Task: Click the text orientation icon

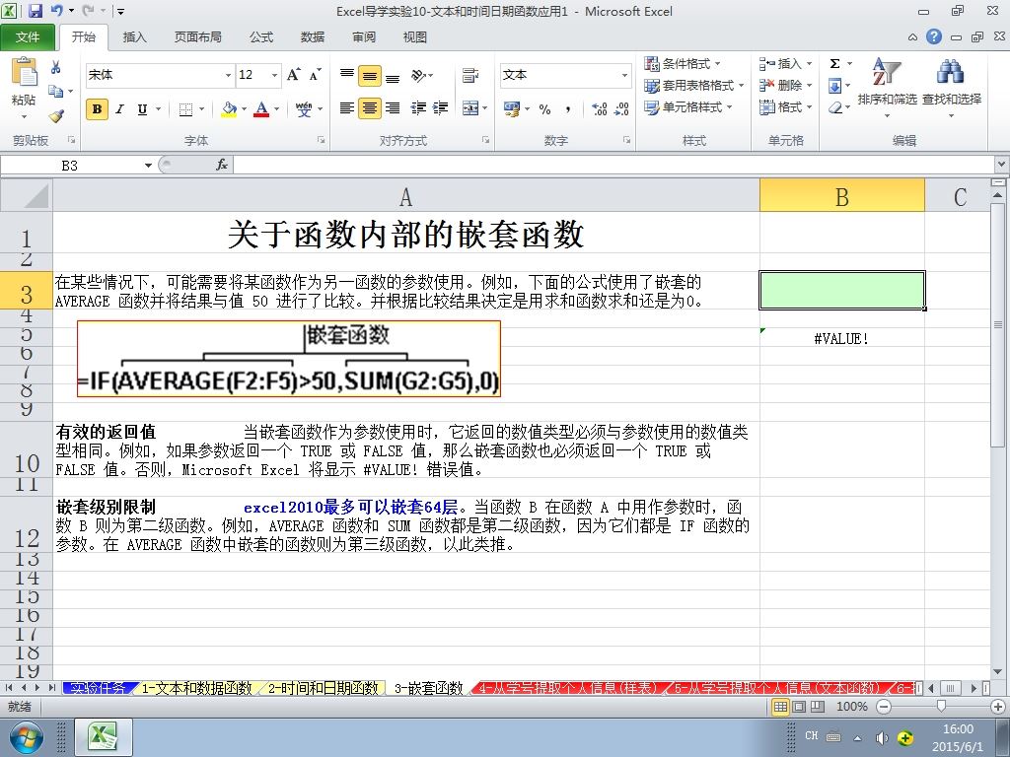Action: coord(418,76)
